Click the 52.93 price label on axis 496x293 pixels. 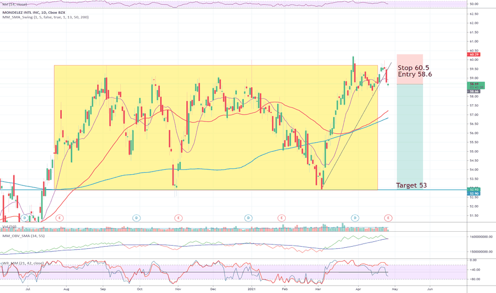click(474, 190)
